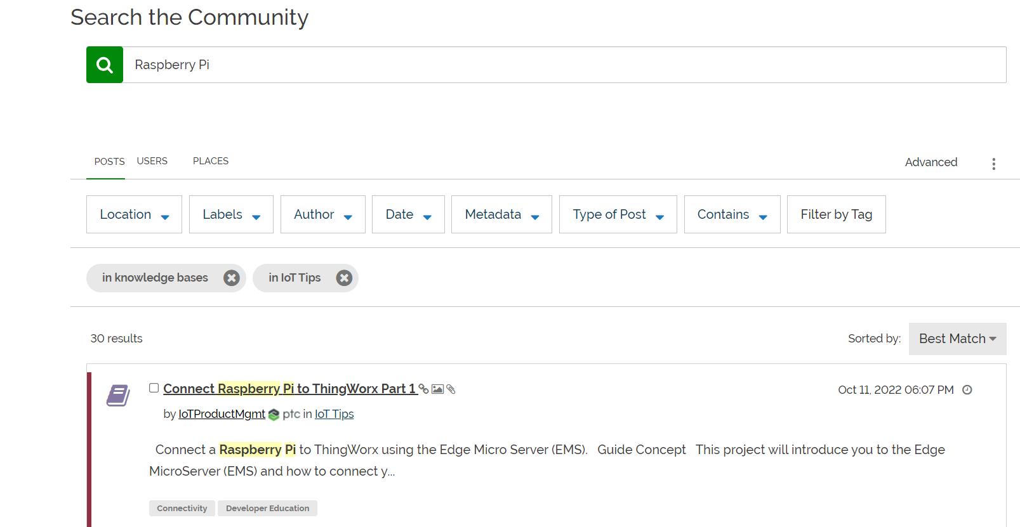Open the Type of Post dropdown

pos(618,214)
